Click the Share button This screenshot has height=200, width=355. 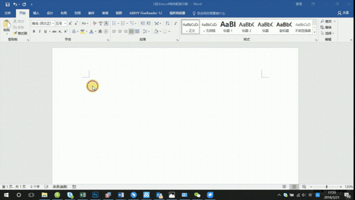tap(343, 13)
